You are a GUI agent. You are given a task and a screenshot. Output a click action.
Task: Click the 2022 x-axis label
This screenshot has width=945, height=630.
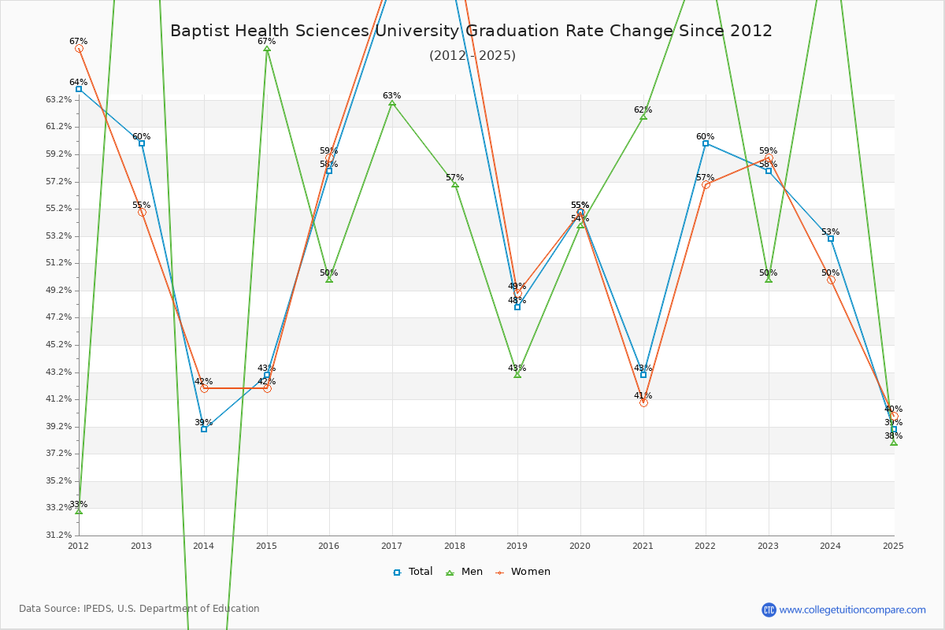tap(706, 545)
